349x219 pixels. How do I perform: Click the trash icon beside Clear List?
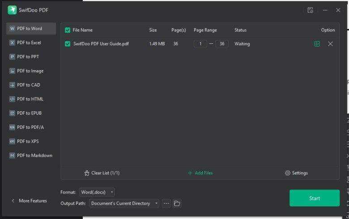[87, 173]
